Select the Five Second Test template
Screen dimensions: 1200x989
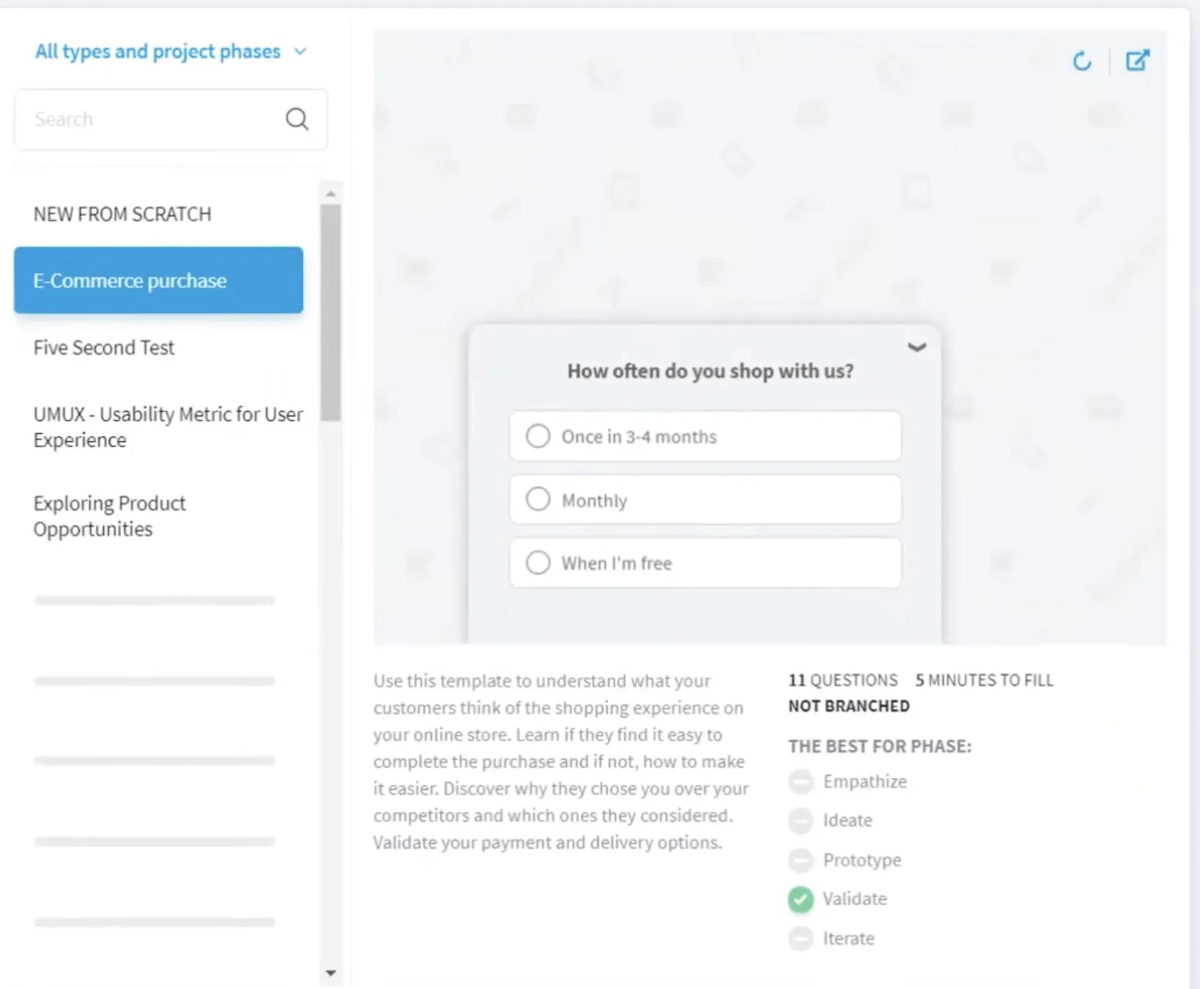104,348
